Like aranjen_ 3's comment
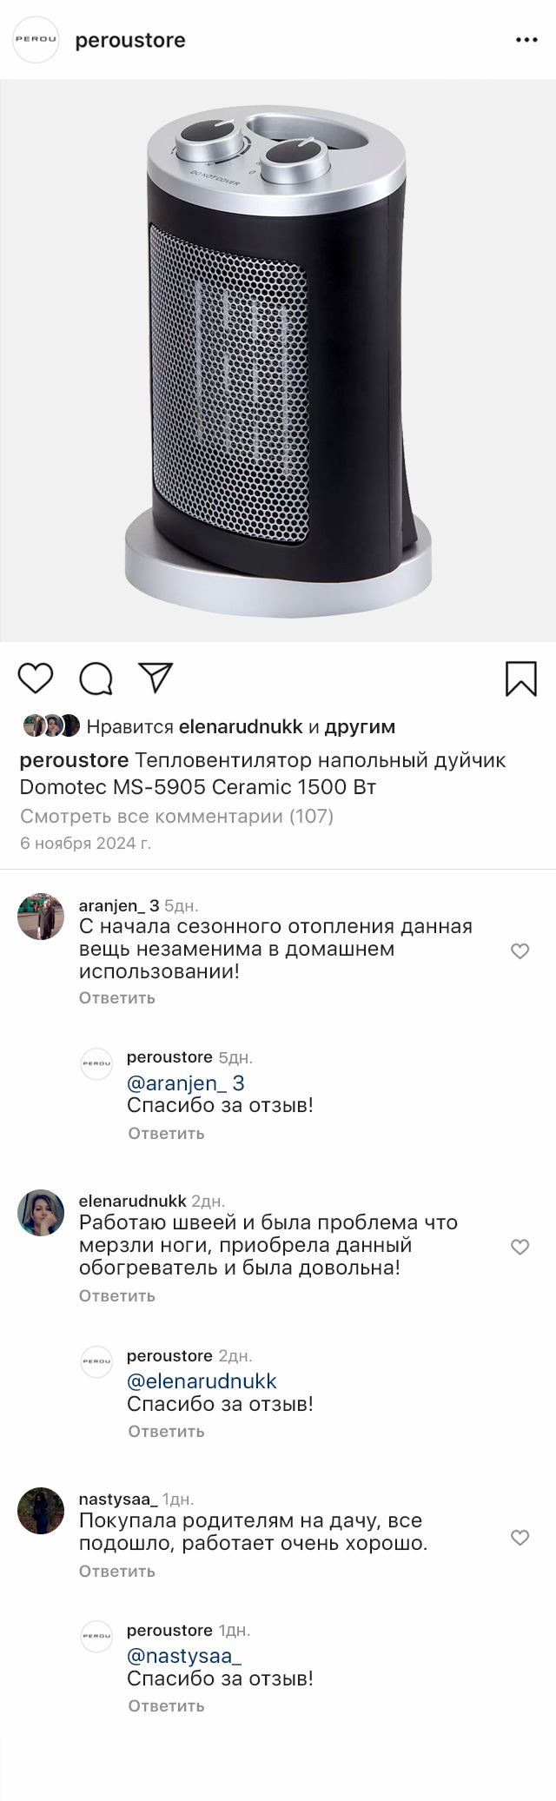 point(520,951)
